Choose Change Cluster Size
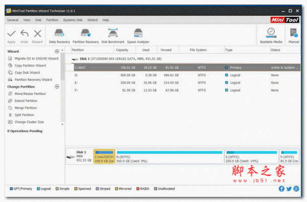The width and height of the screenshot is (307, 202). click(x=26, y=122)
